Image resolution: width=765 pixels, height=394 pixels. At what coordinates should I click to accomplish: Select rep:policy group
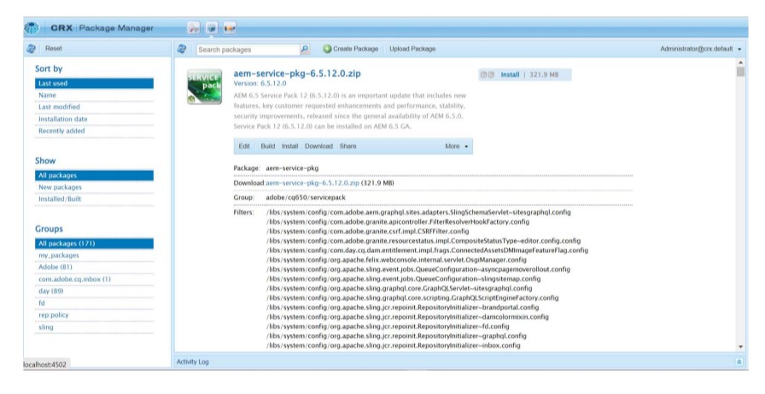tap(94, 315)
